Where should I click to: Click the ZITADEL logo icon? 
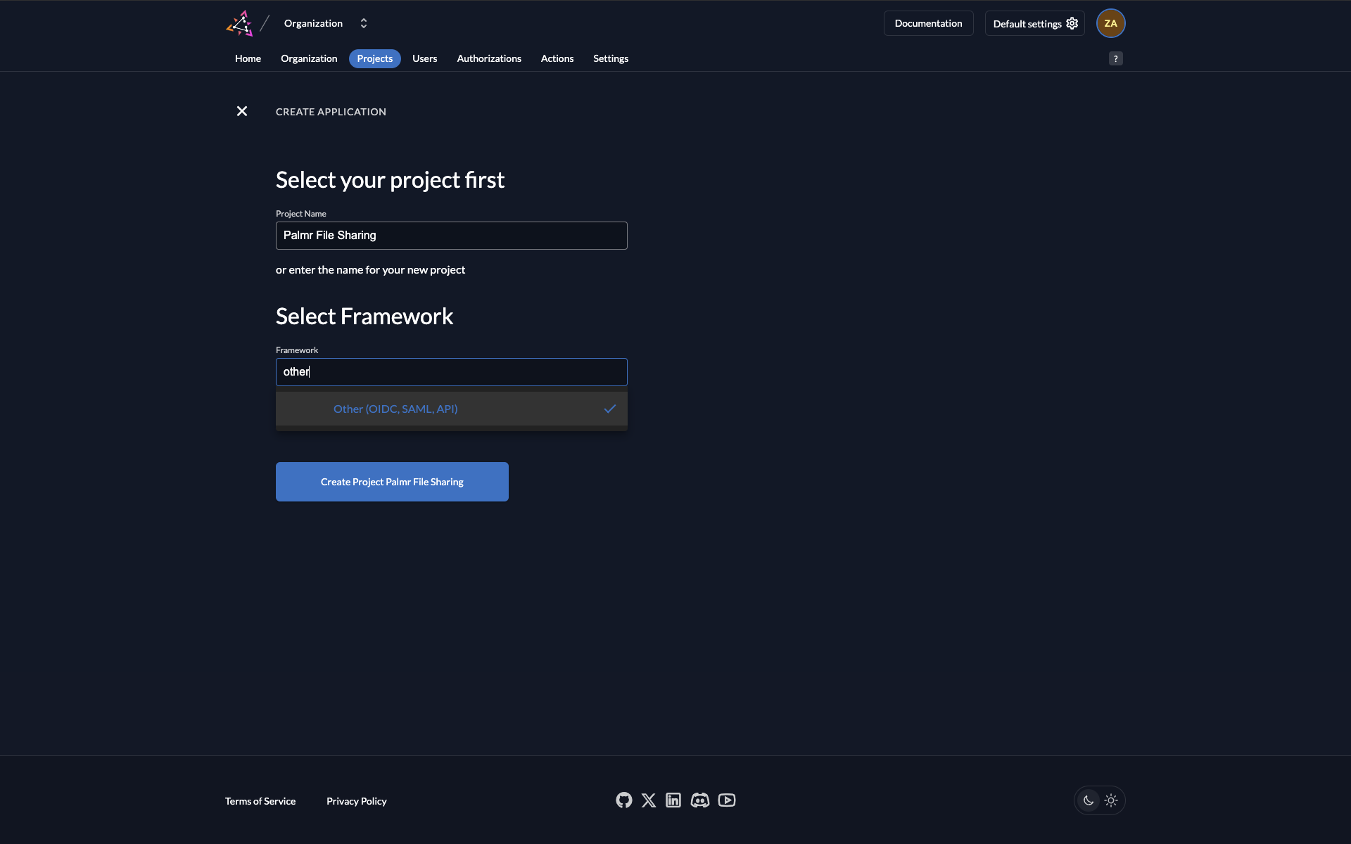click(239, 23)
